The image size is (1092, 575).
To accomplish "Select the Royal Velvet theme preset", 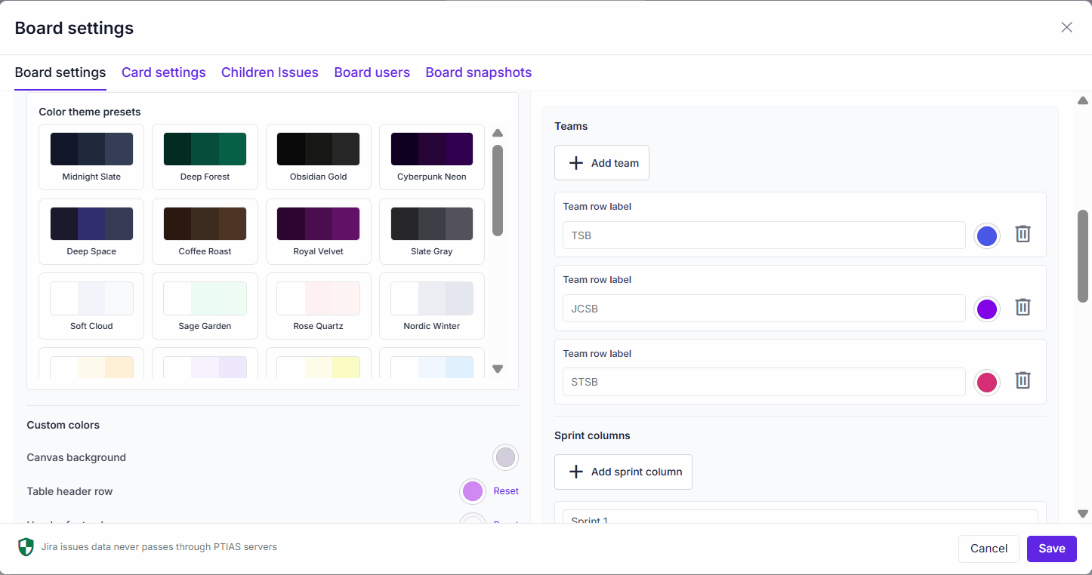I will point(318,232).
